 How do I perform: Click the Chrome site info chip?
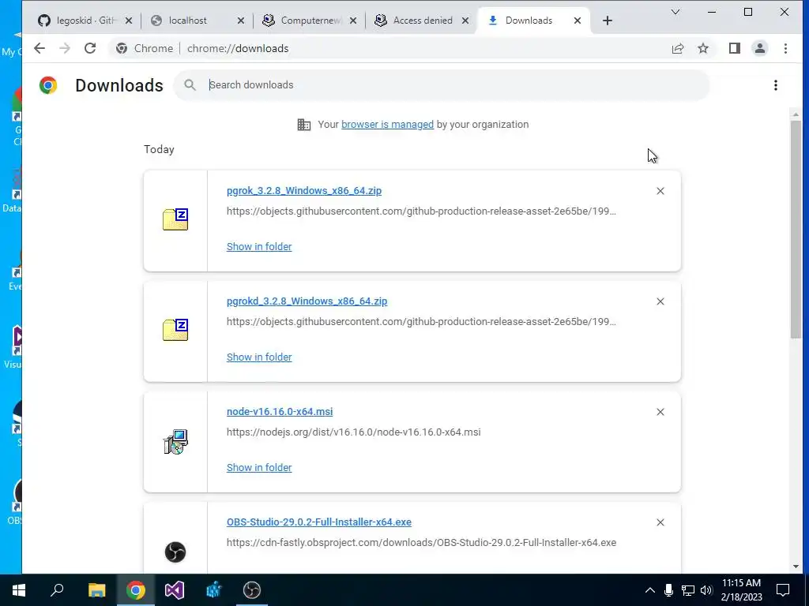pyautogui.click(x=145, y=48)
